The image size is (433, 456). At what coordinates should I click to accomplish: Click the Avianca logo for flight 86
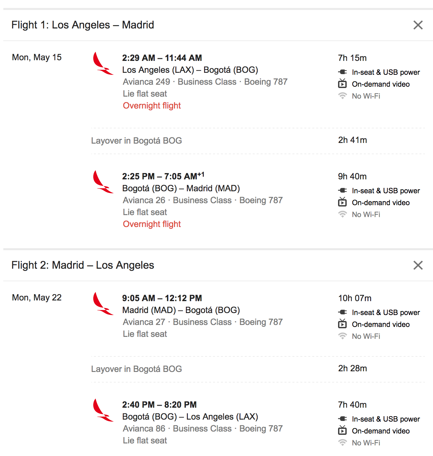103,410
